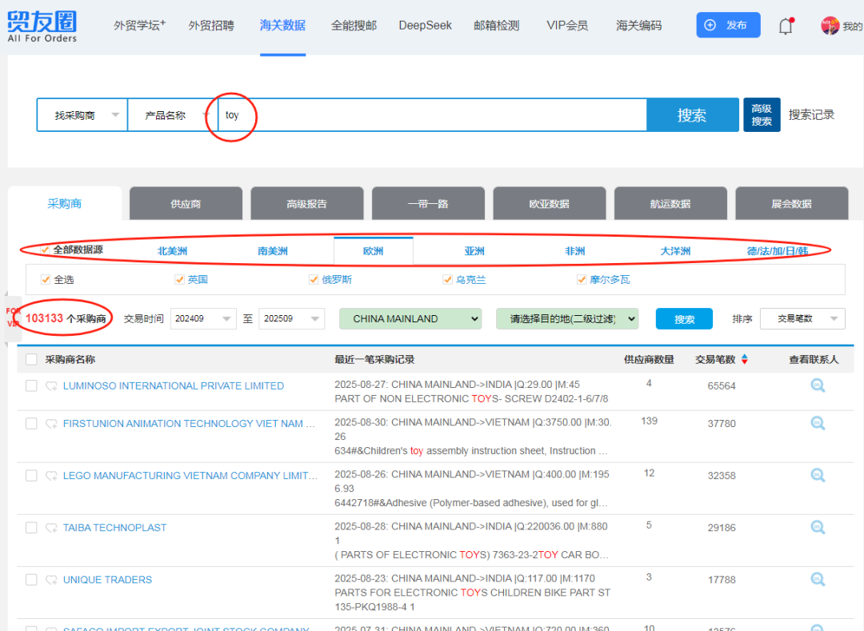Click the 高级搜索 button
864x631 pixels.
[x=761, y=115]
